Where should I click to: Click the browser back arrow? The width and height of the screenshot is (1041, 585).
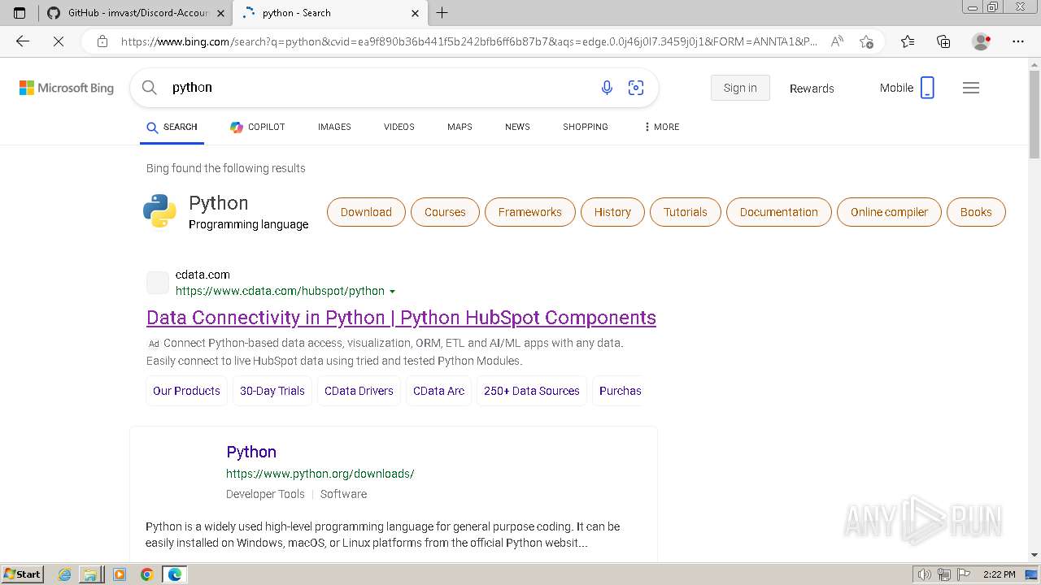[23, 41]
